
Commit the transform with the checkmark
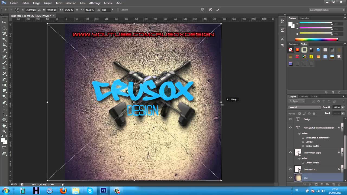coord(218,10)
